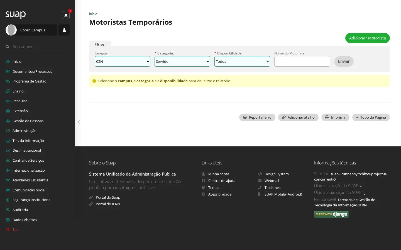Click the Adicionar atalho button
401x250 pixels.
[298, 117]
